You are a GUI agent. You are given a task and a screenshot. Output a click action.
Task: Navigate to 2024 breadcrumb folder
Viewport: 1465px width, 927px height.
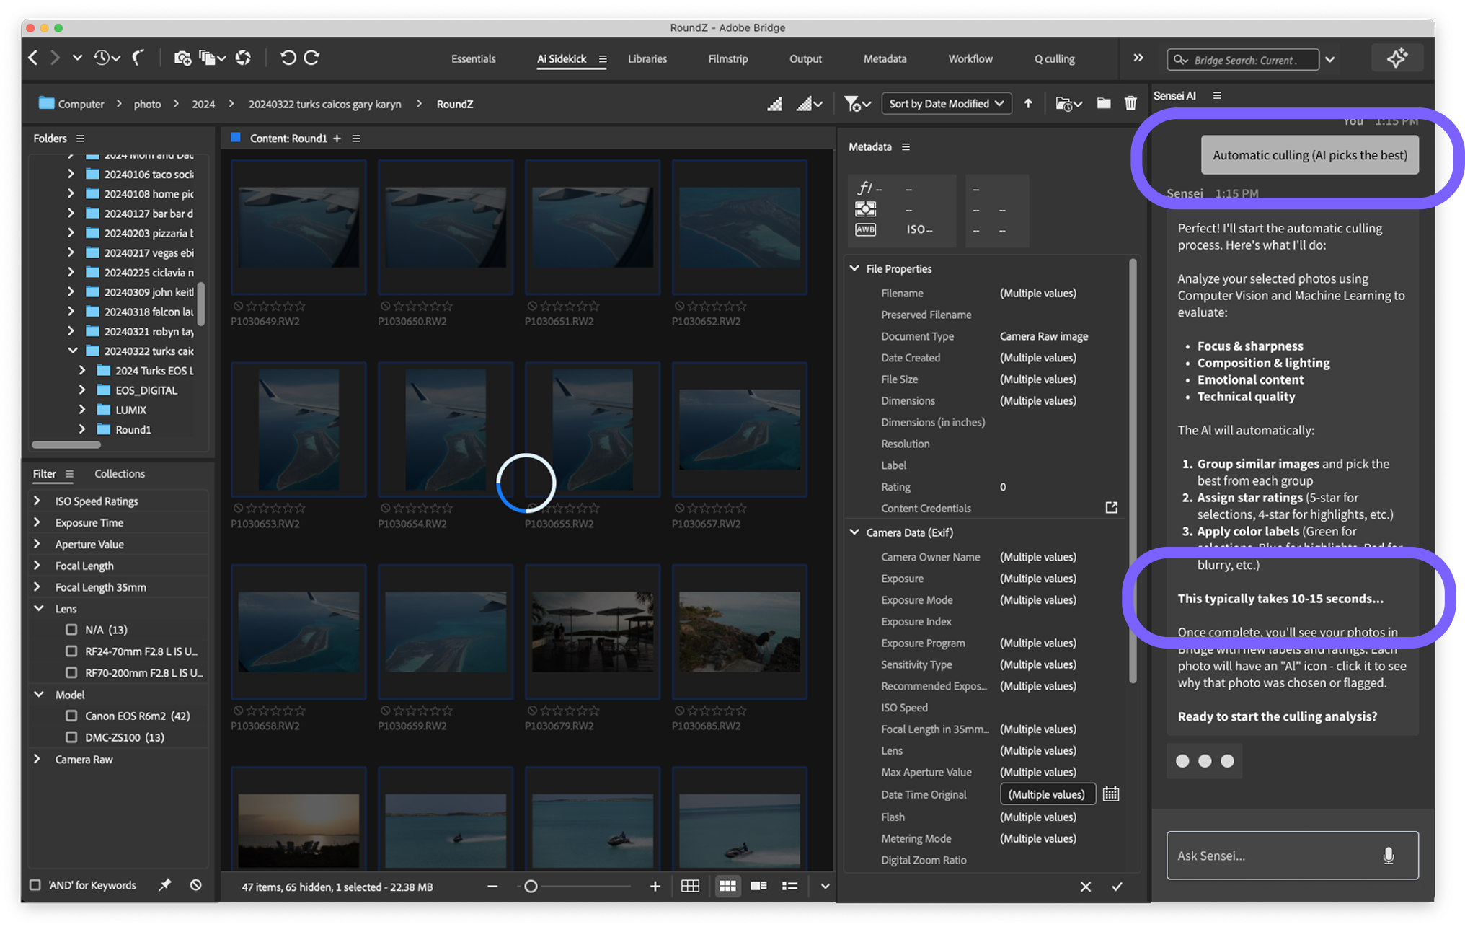point(203,104)
